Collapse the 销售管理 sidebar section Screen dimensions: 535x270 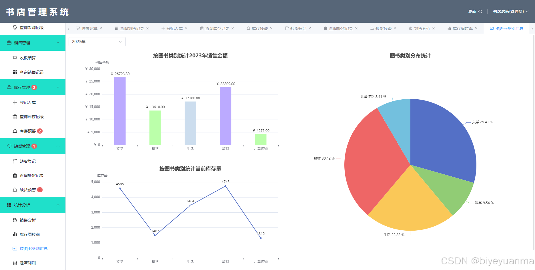pyautogui.click(x=58, y=43)
